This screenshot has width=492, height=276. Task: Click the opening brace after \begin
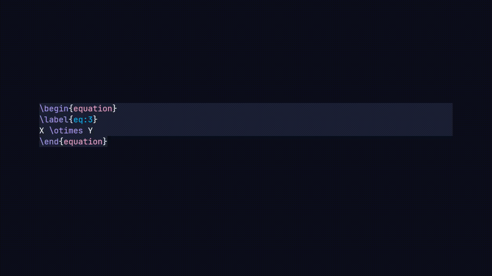(x=71, y=109)
